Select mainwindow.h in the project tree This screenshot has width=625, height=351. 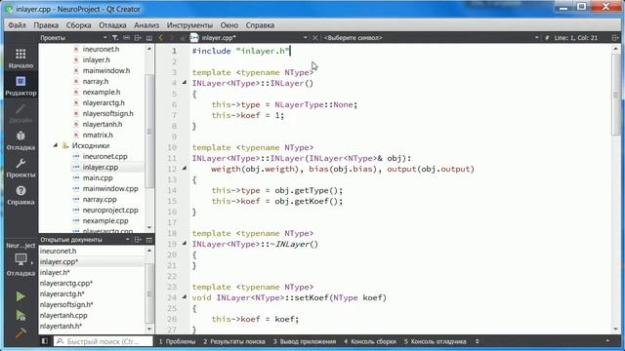point(106,70)
